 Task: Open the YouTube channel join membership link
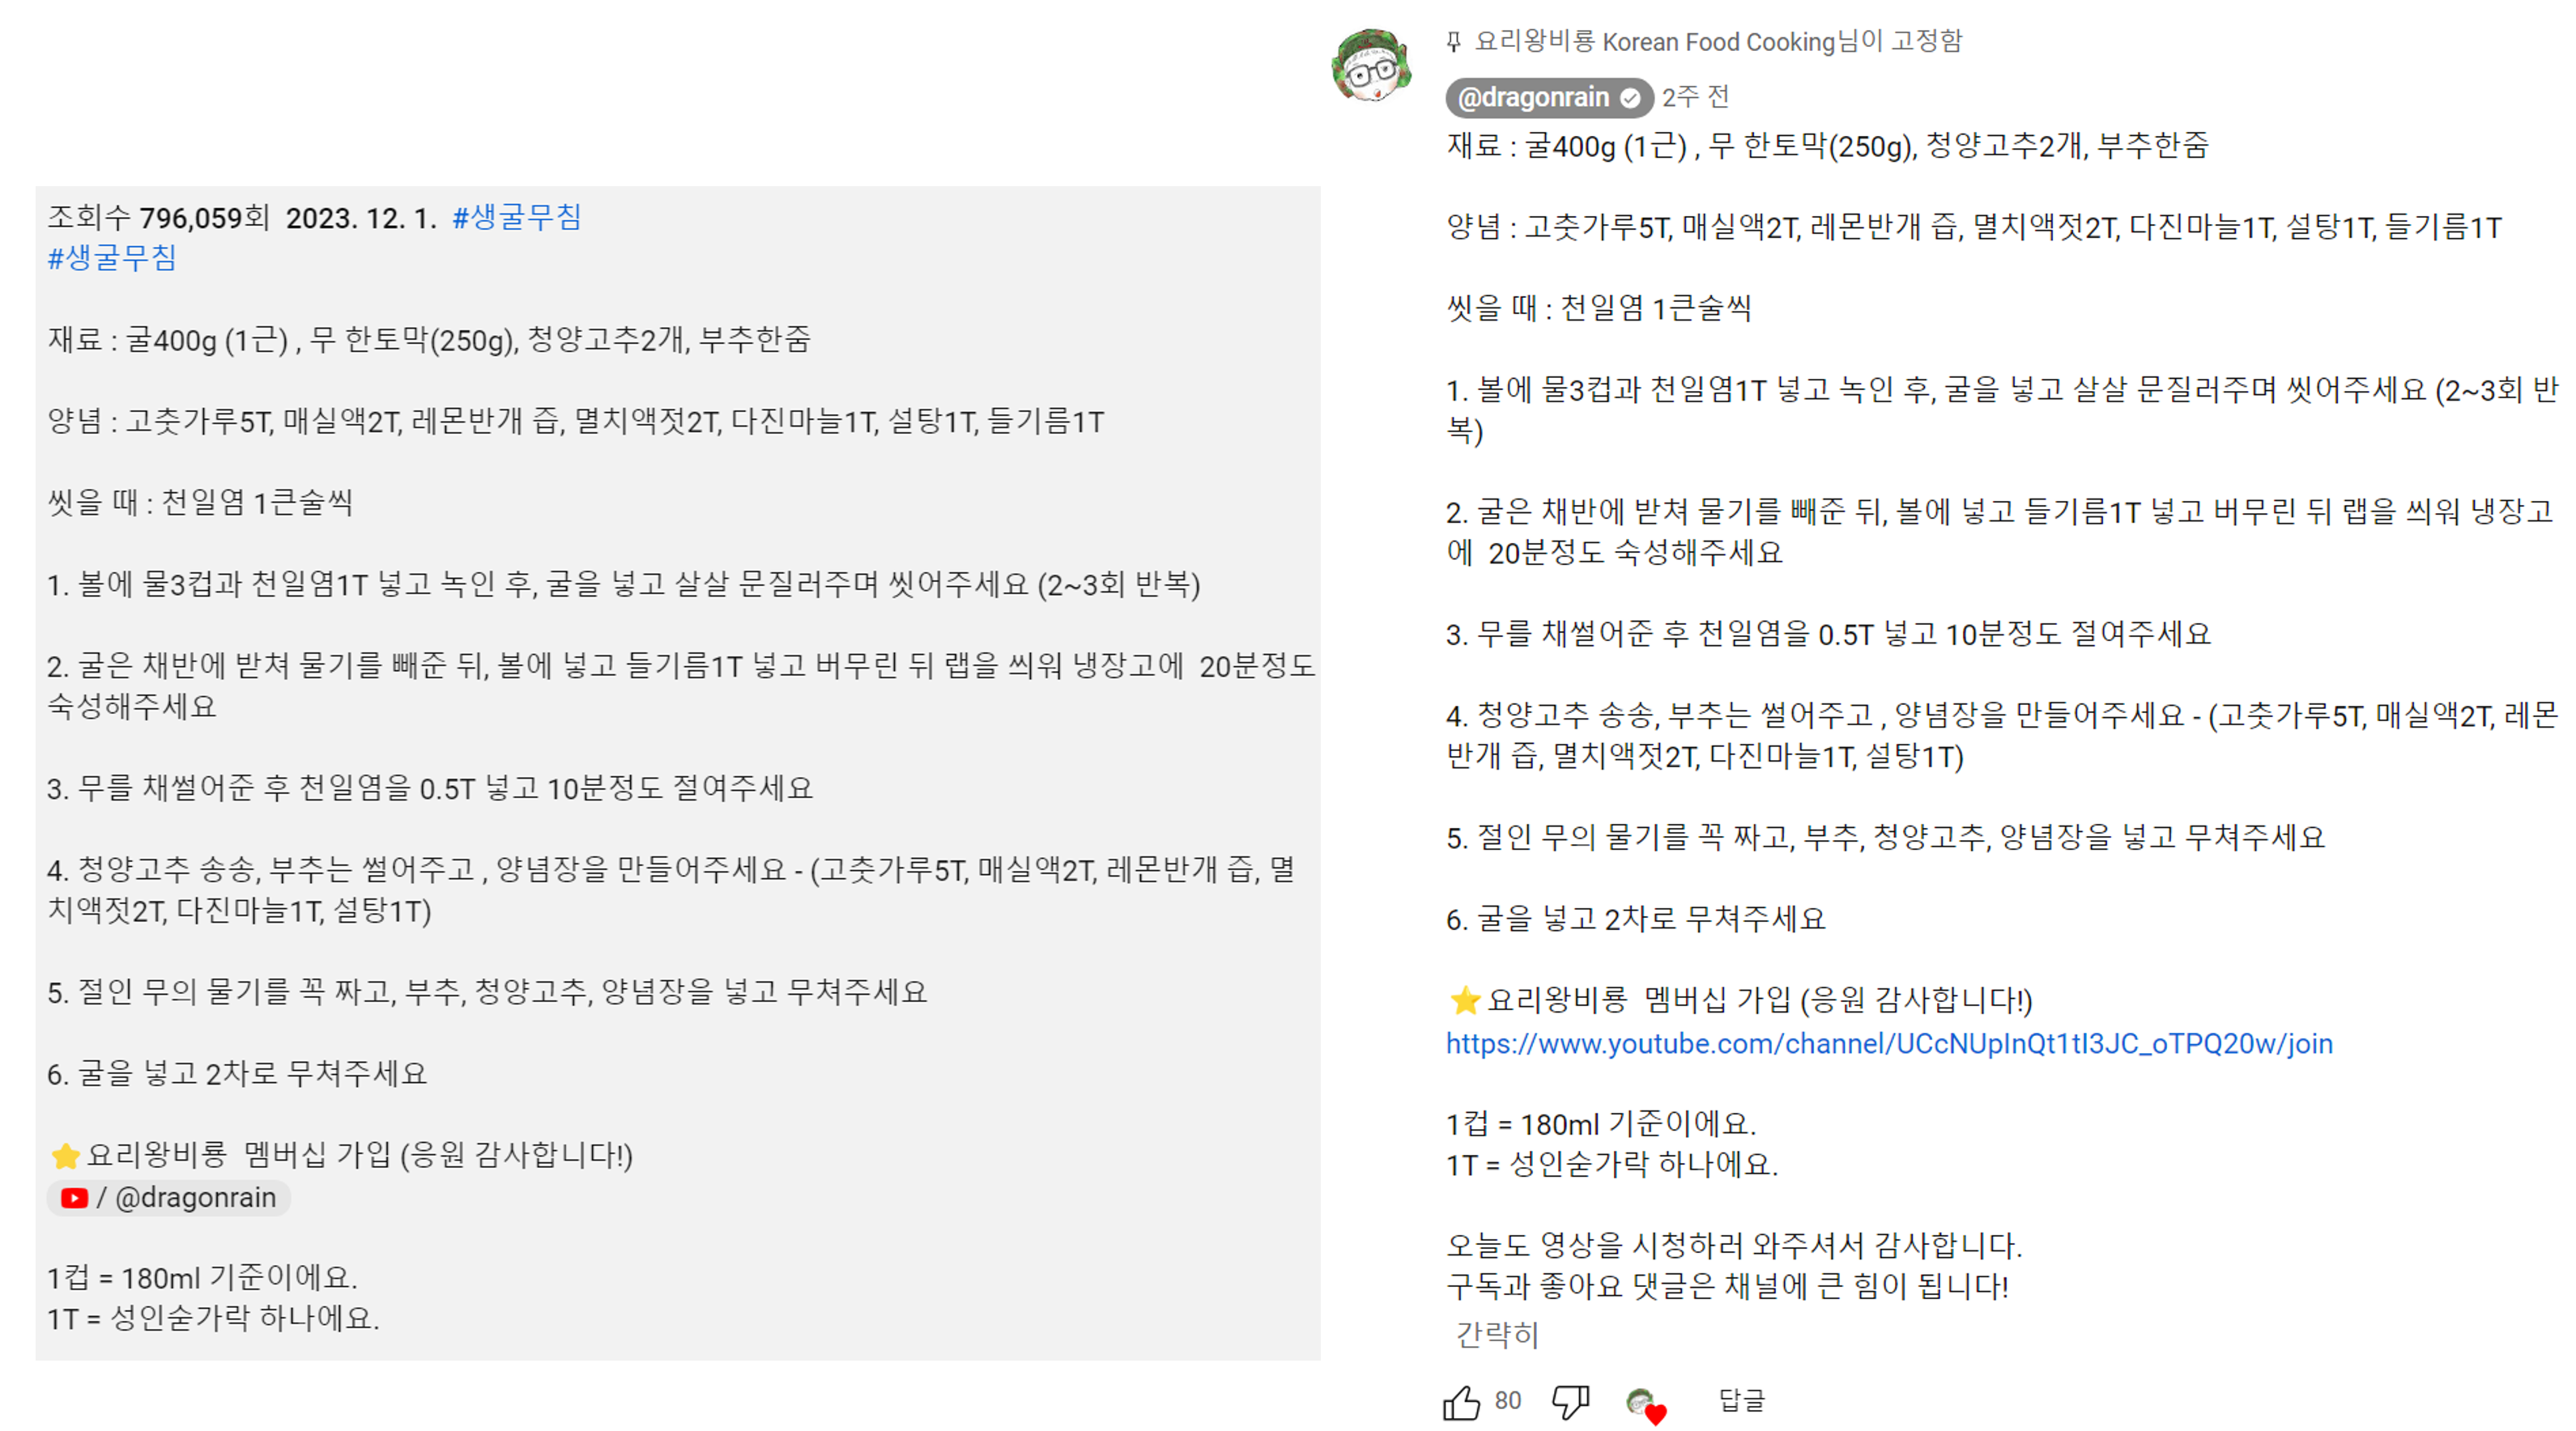tap(1889, 1043)
